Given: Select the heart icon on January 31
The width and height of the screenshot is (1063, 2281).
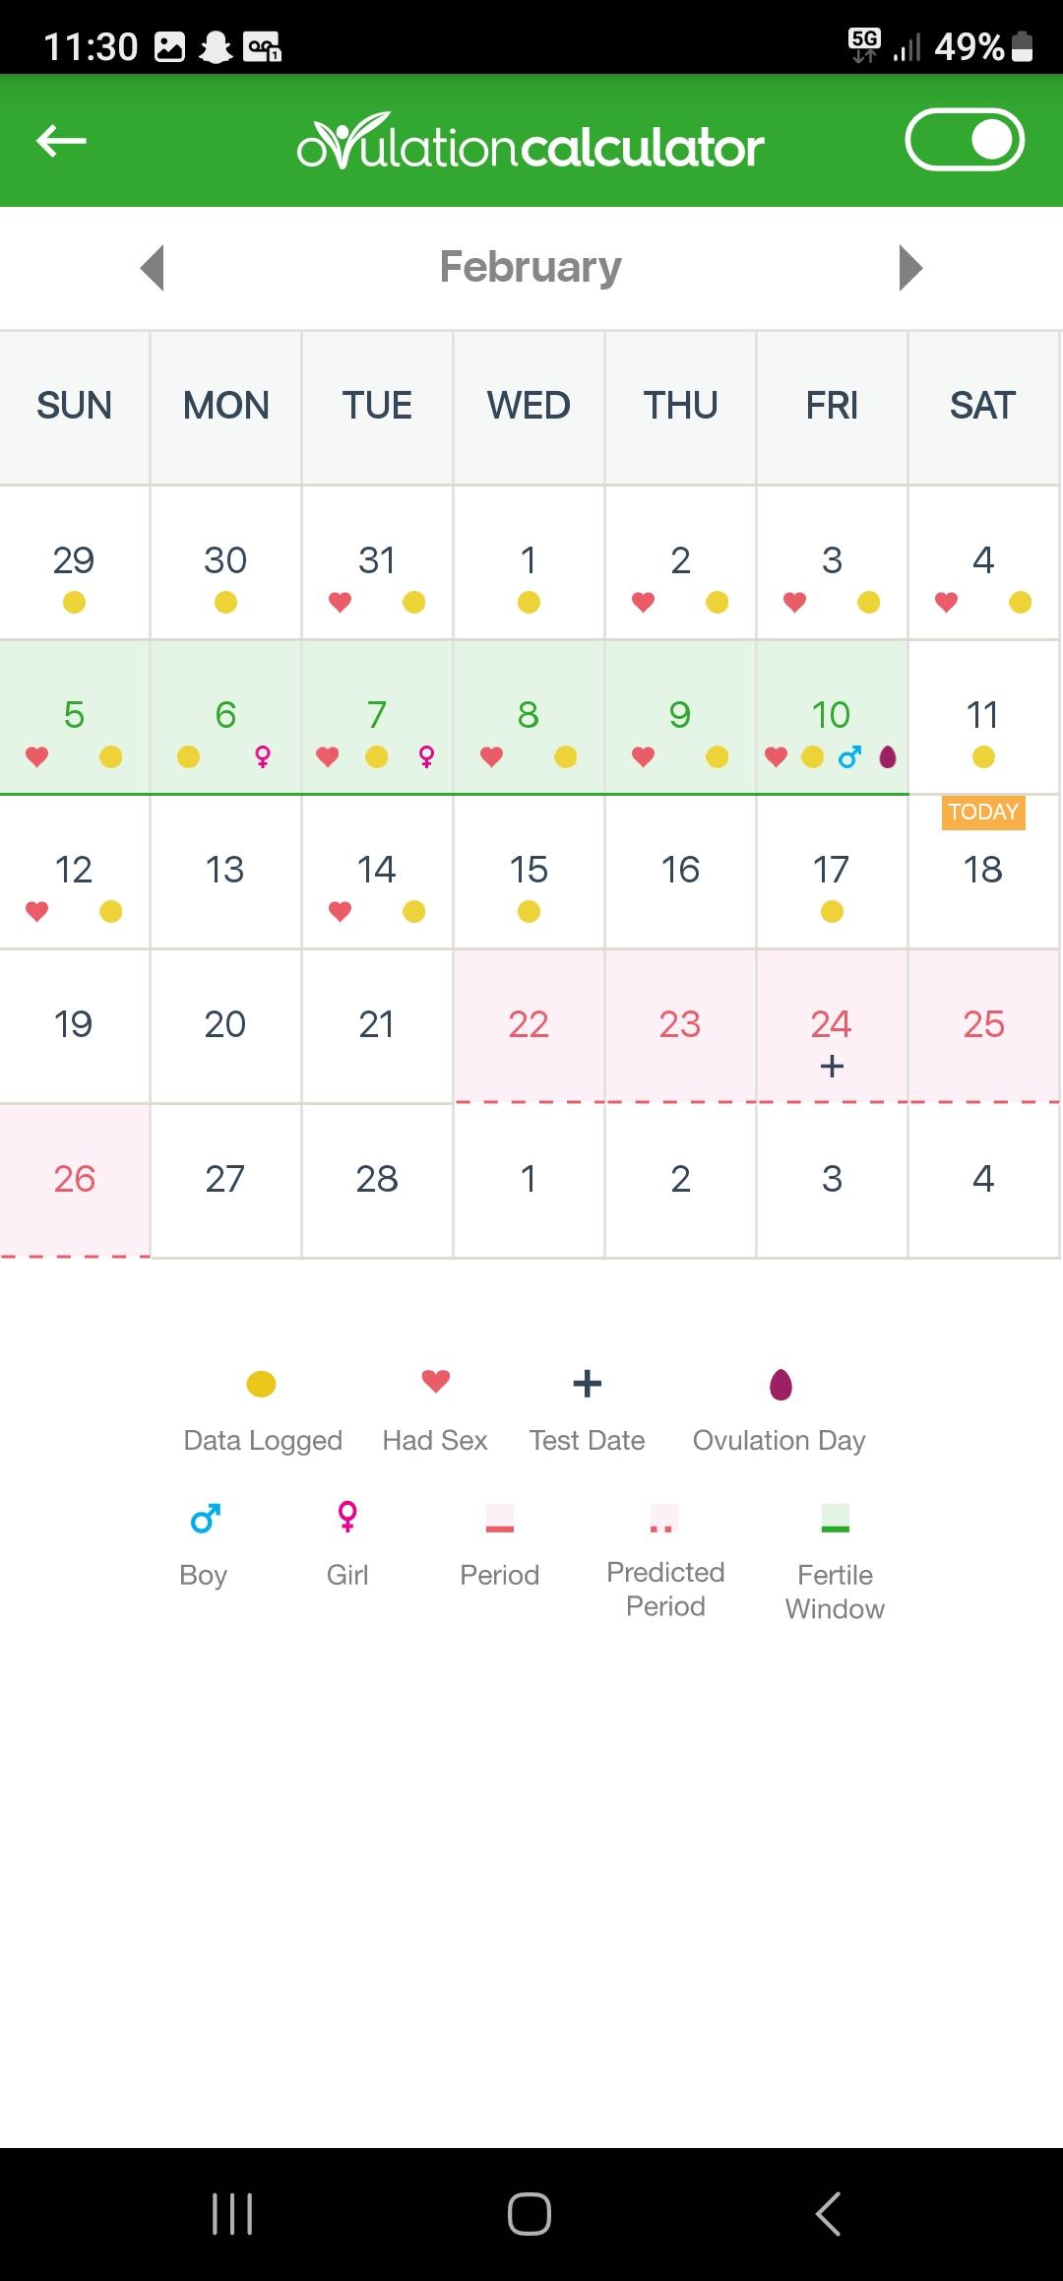Looking at the screenshot, I should click(340, 602).
